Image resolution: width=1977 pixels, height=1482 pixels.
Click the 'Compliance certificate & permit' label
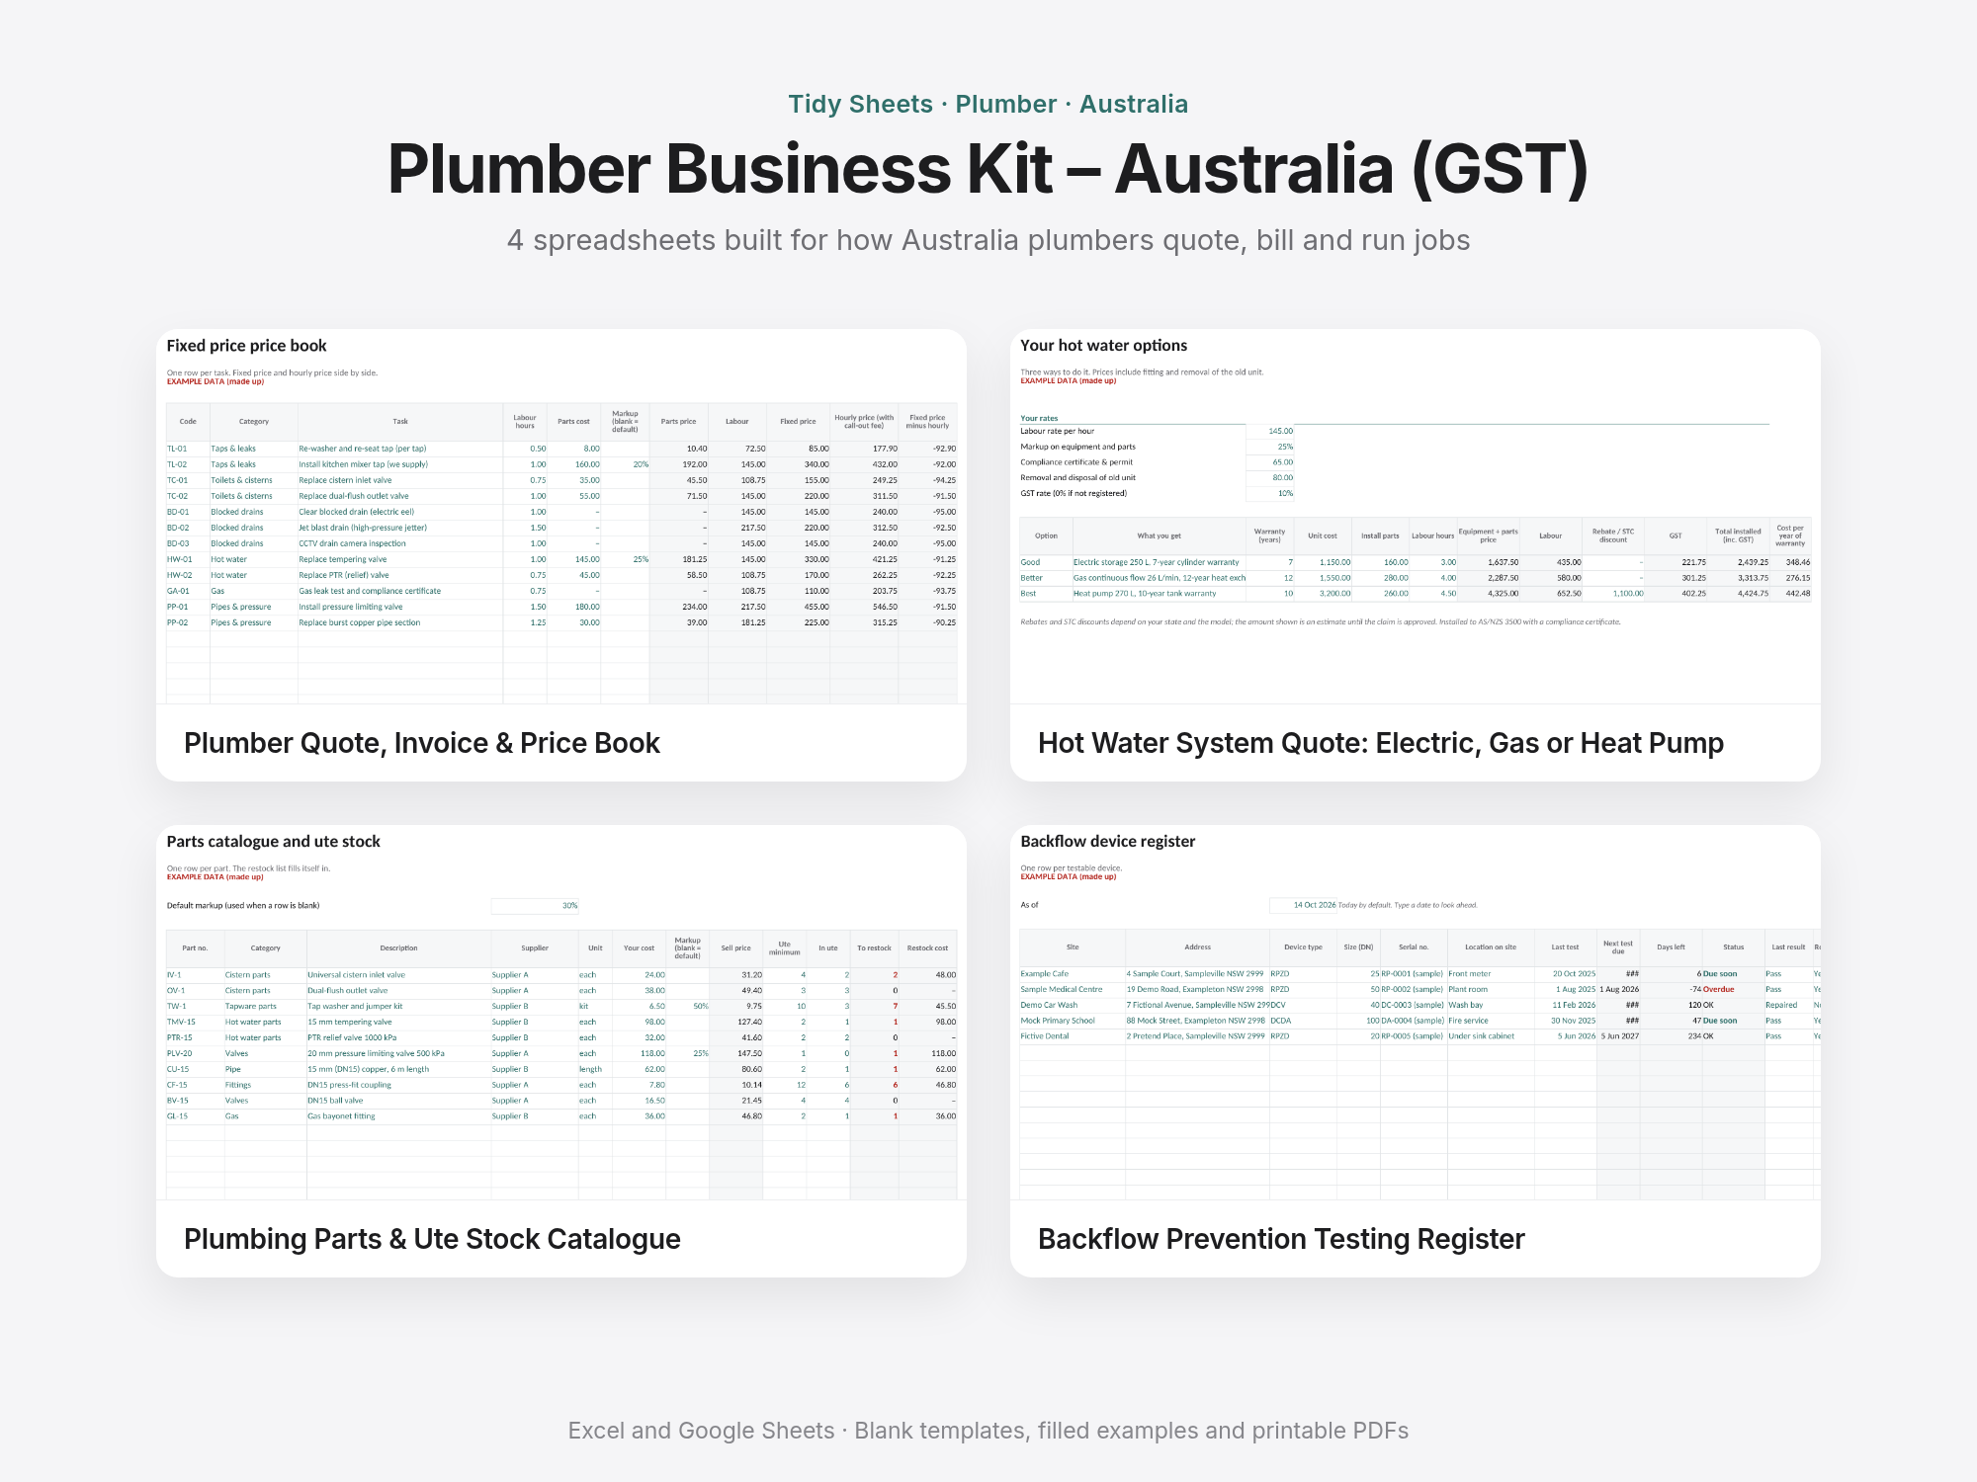pos(1076,462)
